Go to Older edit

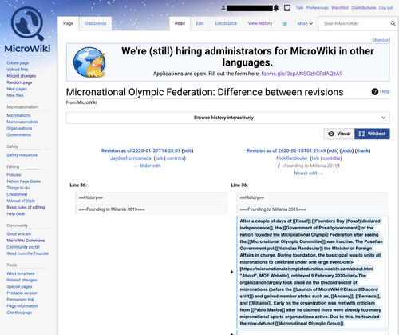click(x=147, y=166)
